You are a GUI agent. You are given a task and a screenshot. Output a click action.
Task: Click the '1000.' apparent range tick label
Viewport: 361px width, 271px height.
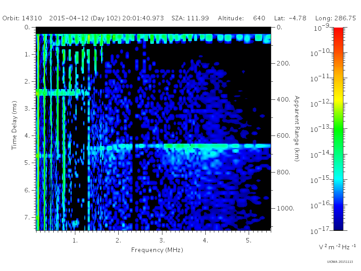pyautogui.click(x=286, y=208)
